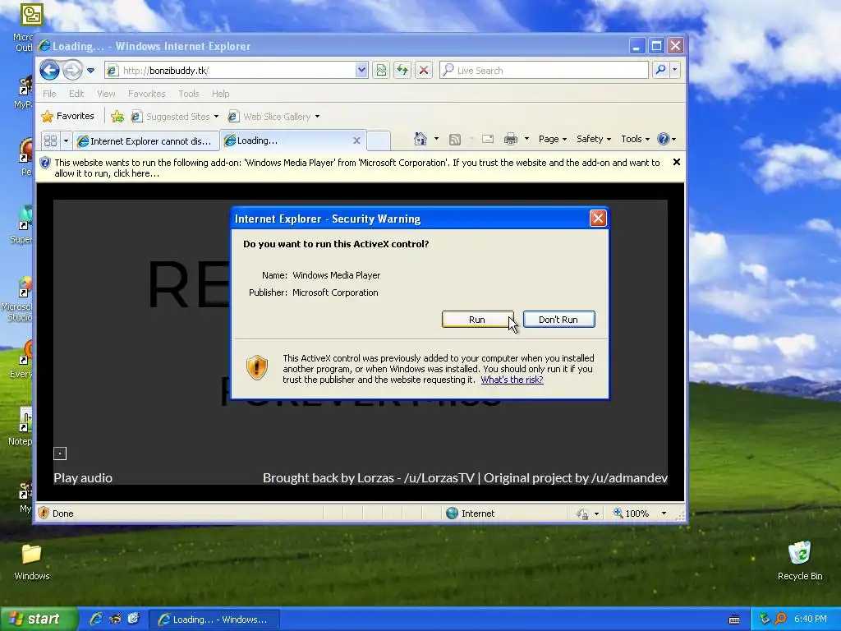Close the Loading tab
Viewport: 841px width, 631px height.
click(x=356, y=140)
